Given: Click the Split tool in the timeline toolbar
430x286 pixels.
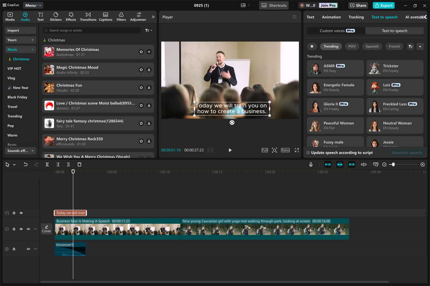Looking at the screenshot, I should click(x=47, y=164).
